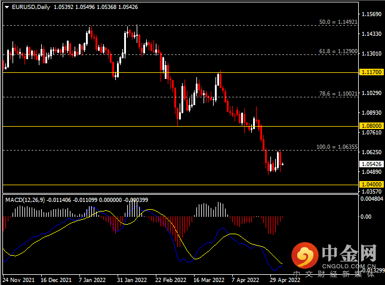Click the price axis value 1.10290
The height and width of the screenshot is (285, 385).
371,93
